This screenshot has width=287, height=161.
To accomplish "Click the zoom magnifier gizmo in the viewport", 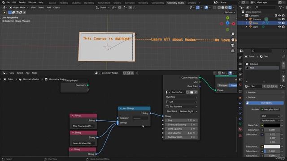I will tap(233, 34).
